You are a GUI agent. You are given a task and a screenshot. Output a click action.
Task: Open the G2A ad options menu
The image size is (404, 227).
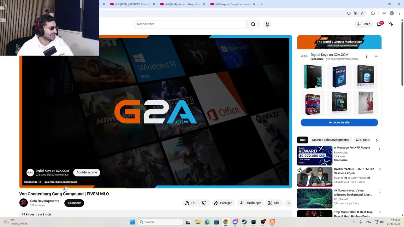366,56
